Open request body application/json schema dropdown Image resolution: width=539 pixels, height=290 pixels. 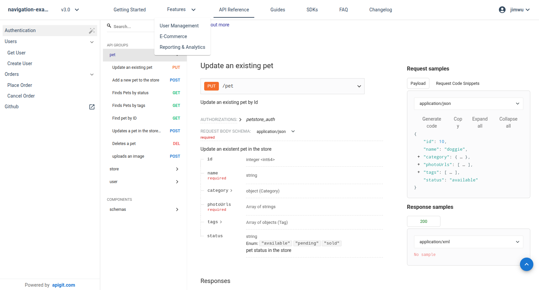tap(276, 131)
